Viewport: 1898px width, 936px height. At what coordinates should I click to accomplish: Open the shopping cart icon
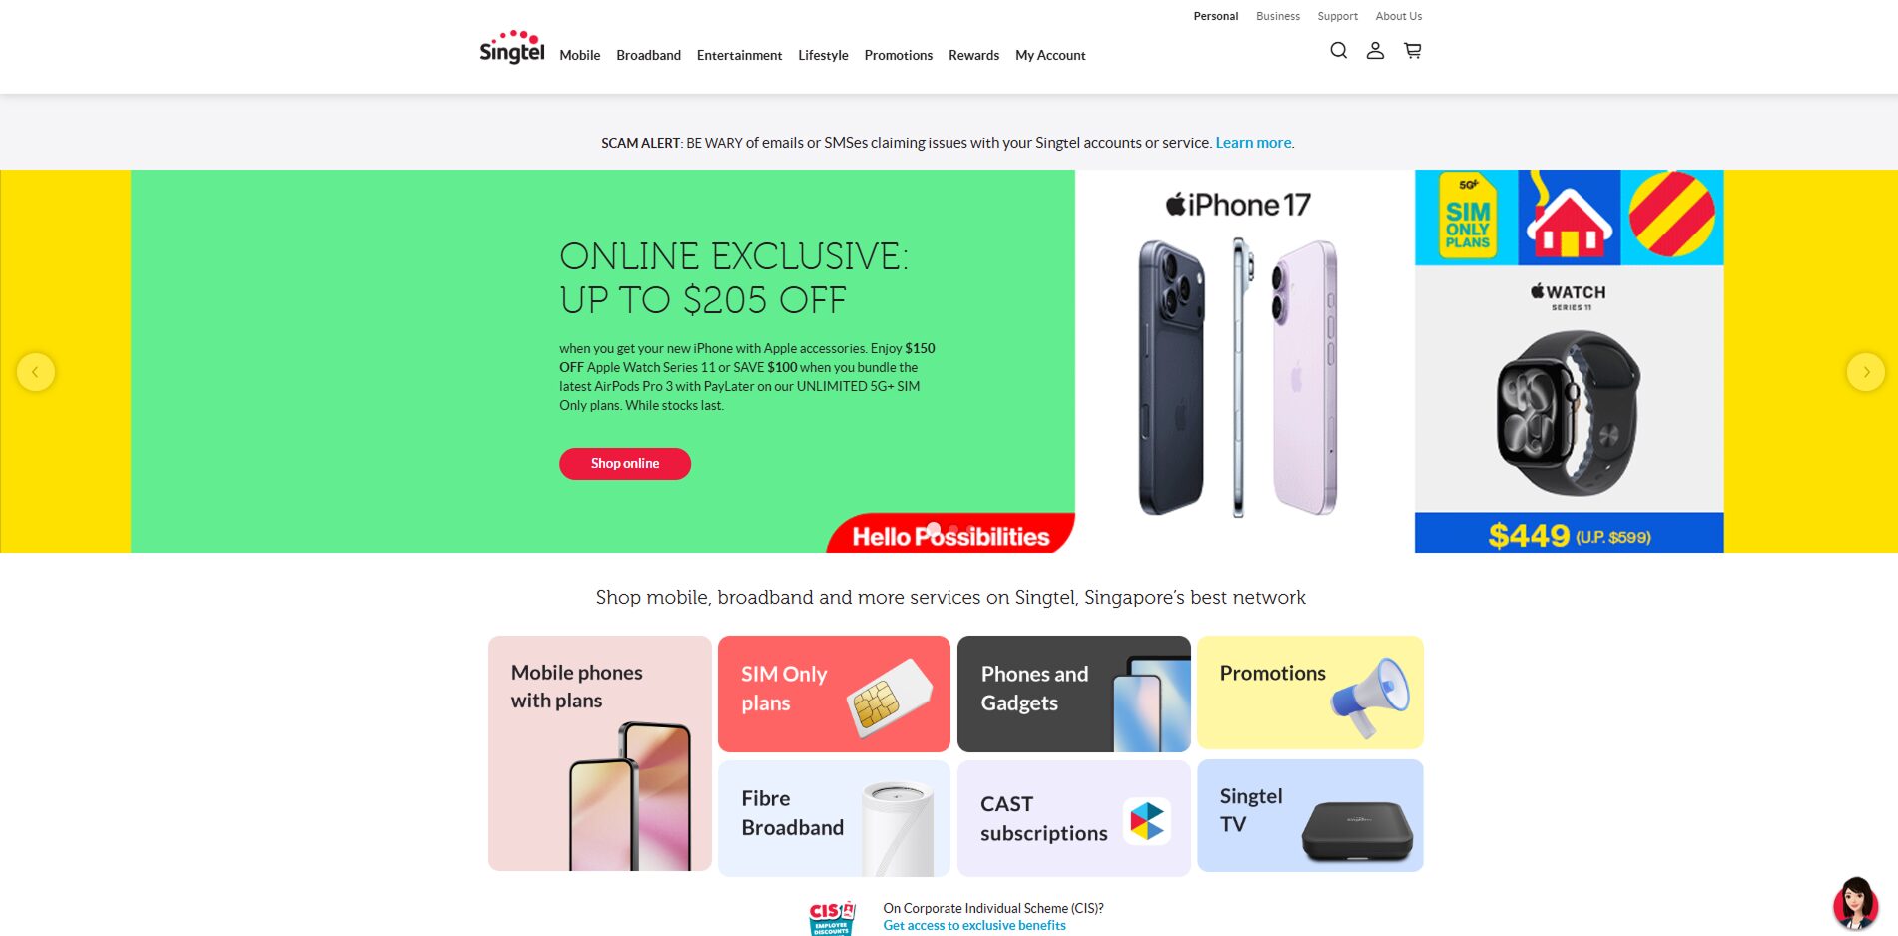click(1412, 50)
